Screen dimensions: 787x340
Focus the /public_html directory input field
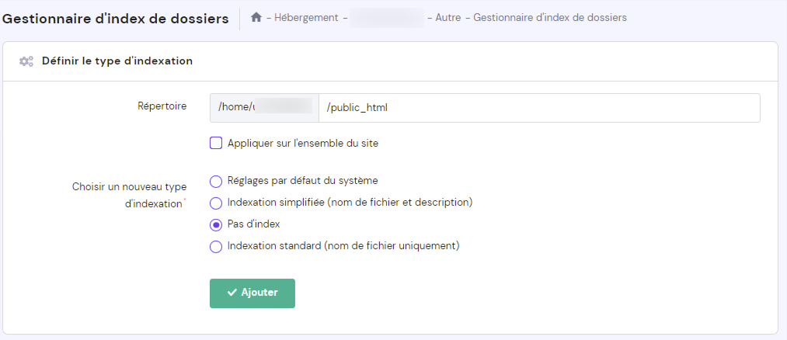pos(538,108)
